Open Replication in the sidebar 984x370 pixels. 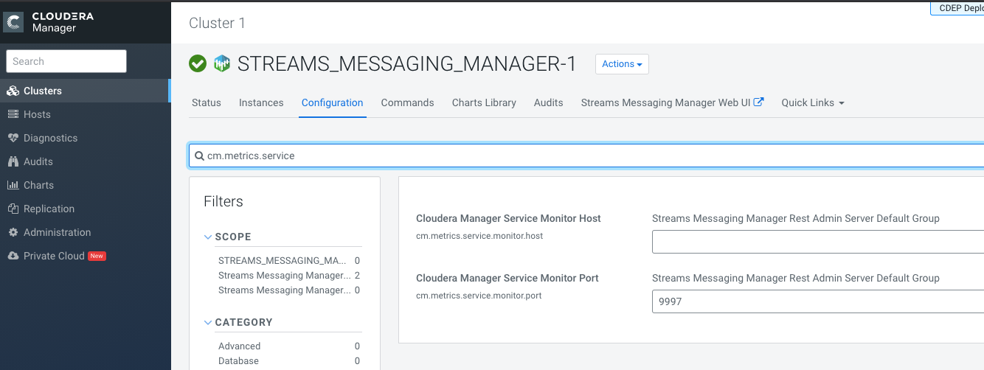pos(85,209)
